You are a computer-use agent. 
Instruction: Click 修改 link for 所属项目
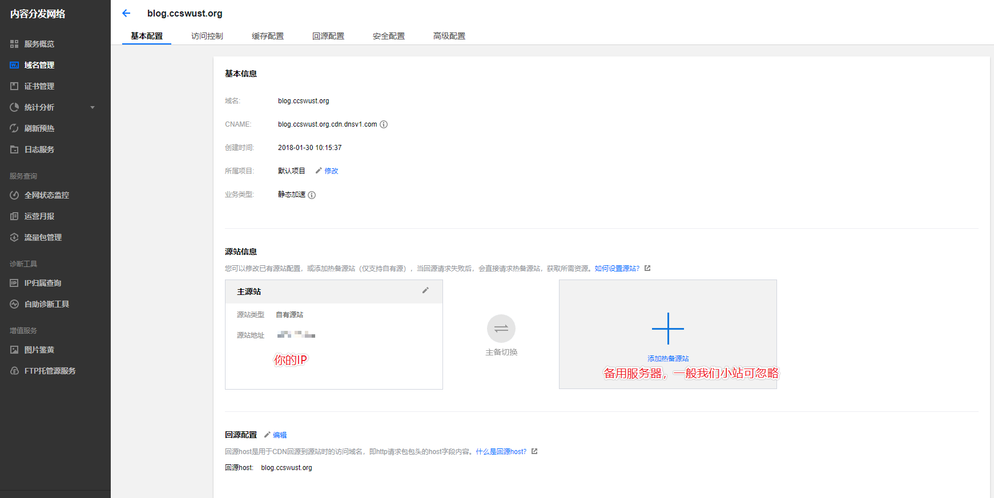[x=331, y=171]
